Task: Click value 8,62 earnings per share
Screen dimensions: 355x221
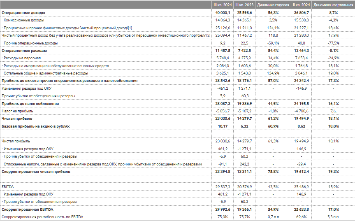Action: tap(301, 126)
